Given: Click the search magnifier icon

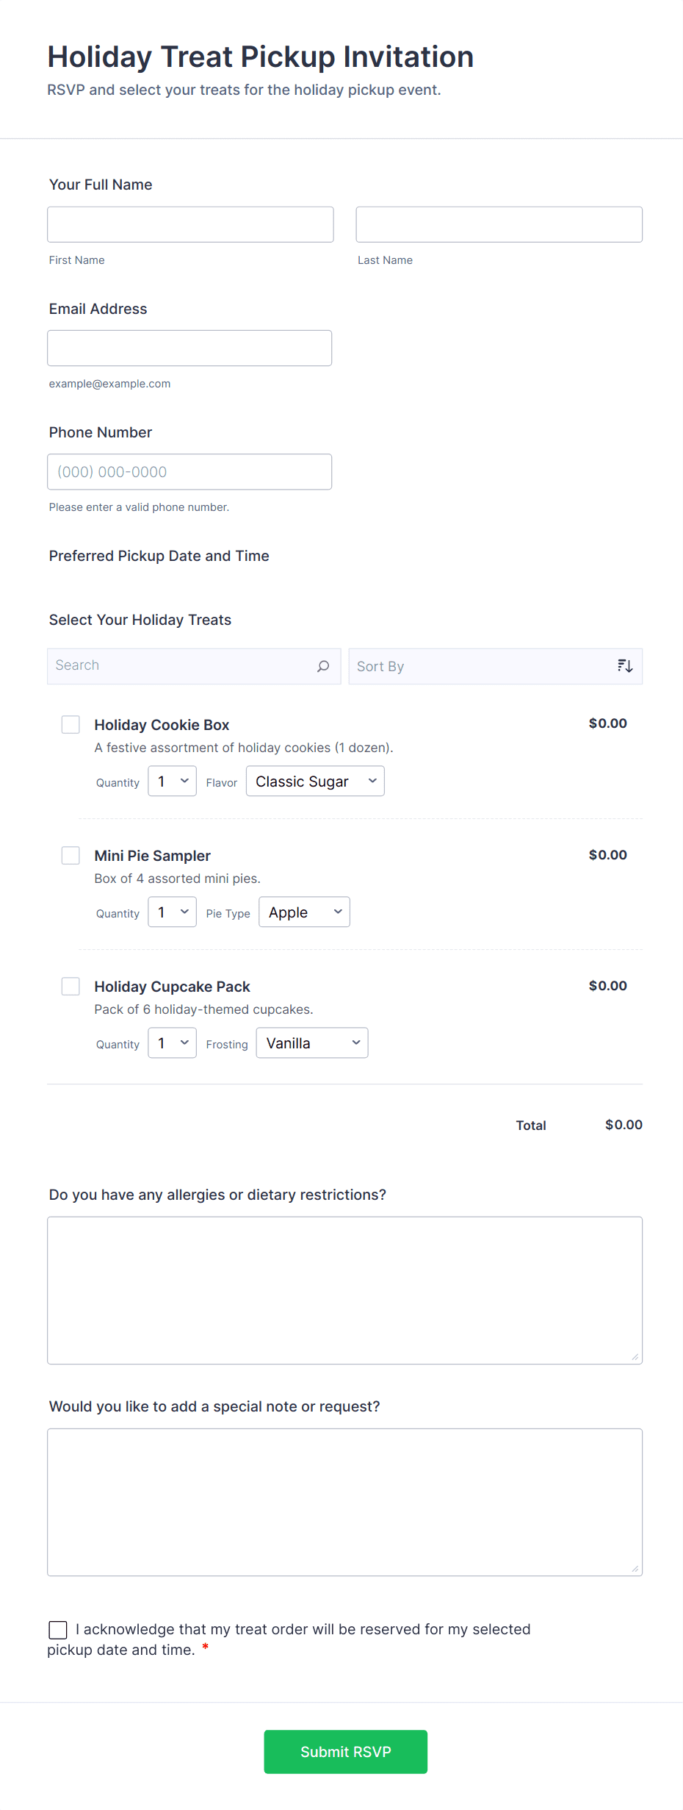Looking at the screenshot, I should click(x=322, y=666).
